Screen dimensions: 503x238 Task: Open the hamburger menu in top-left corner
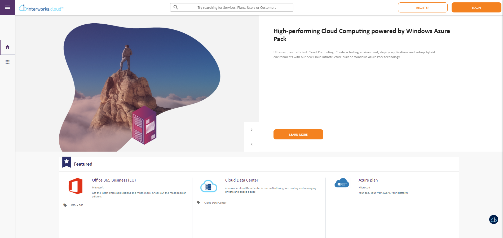pyautogui.click(x=7, y=7)
